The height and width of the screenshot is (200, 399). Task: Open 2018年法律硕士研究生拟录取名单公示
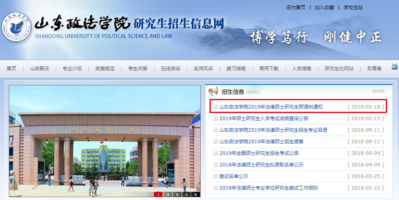[261, 165]
